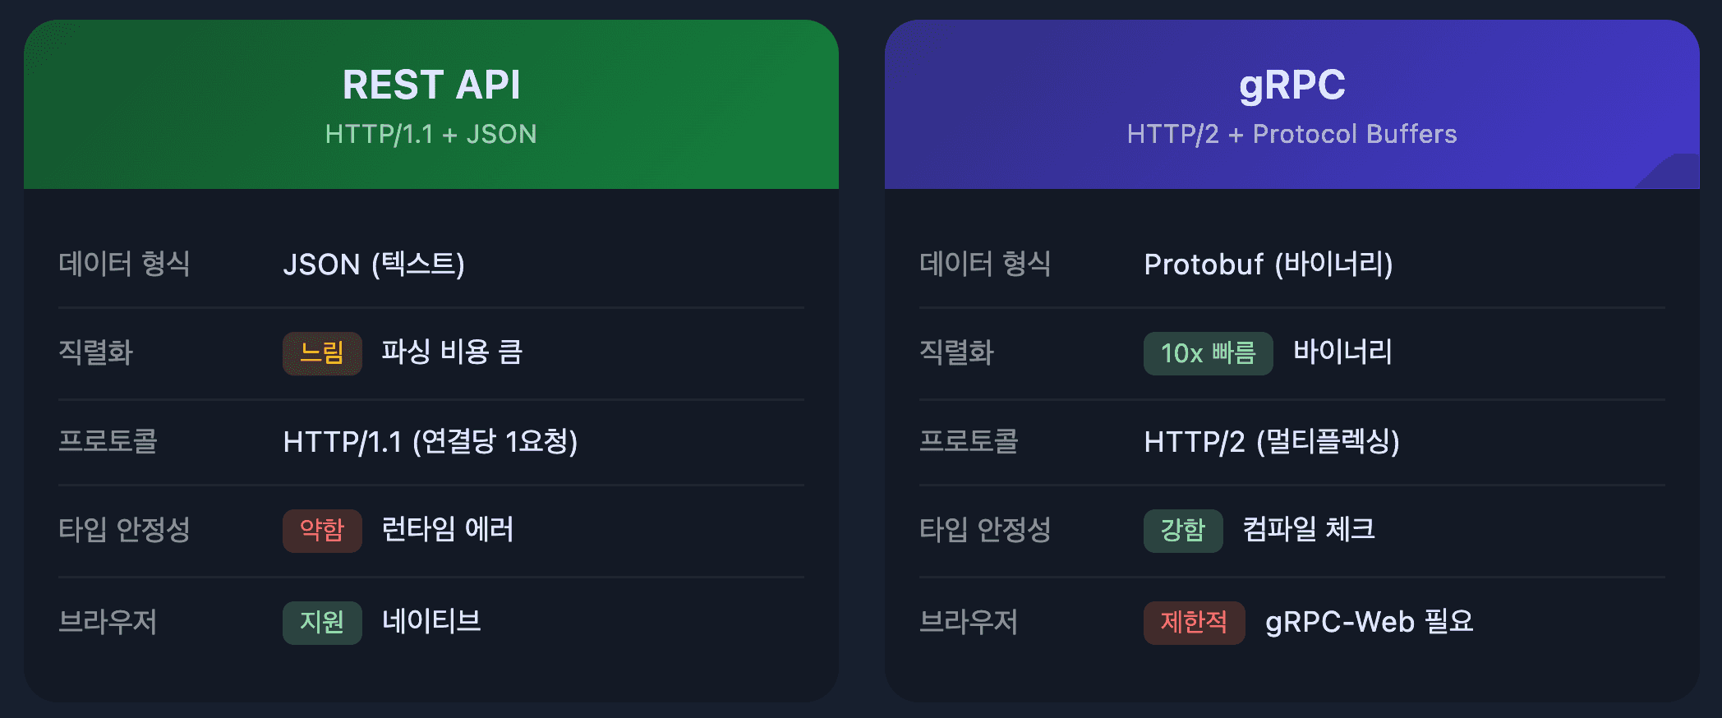Click the red 제한적 badge
This screenshot has height=718, width=1722.
click(x=1194, y=623)
